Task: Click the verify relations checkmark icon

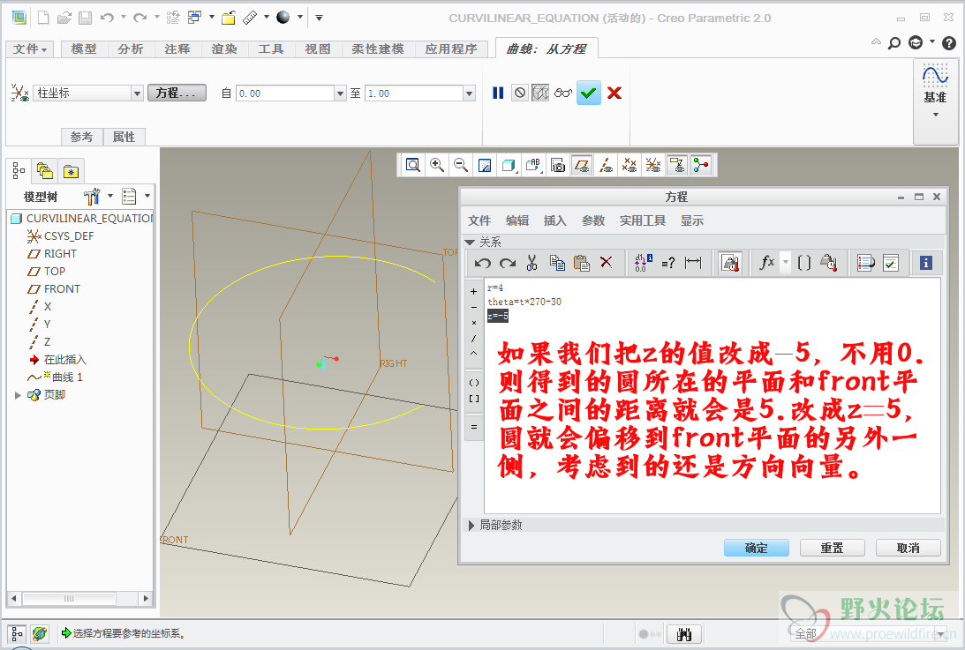Action: coord(891,263)
